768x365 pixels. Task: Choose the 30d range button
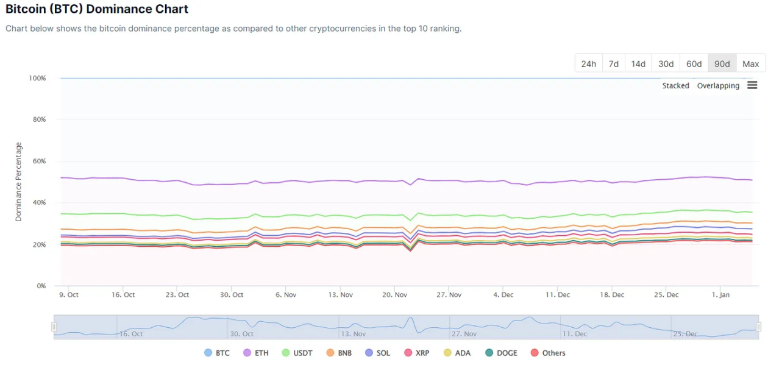coord(666,63)
